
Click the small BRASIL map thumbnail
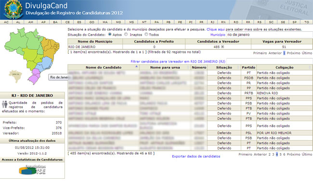point(15,76)
